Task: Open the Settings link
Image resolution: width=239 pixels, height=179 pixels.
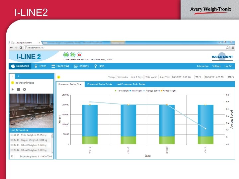Action: 216,66
